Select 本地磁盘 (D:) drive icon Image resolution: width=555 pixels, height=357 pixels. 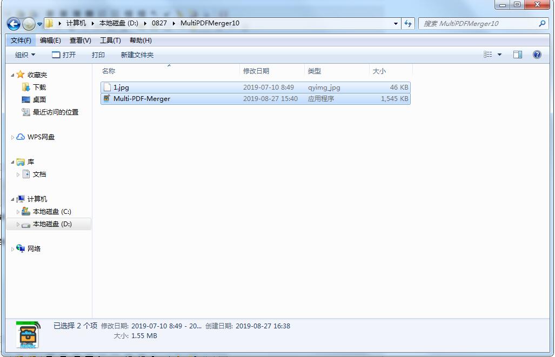coord(26,225)
